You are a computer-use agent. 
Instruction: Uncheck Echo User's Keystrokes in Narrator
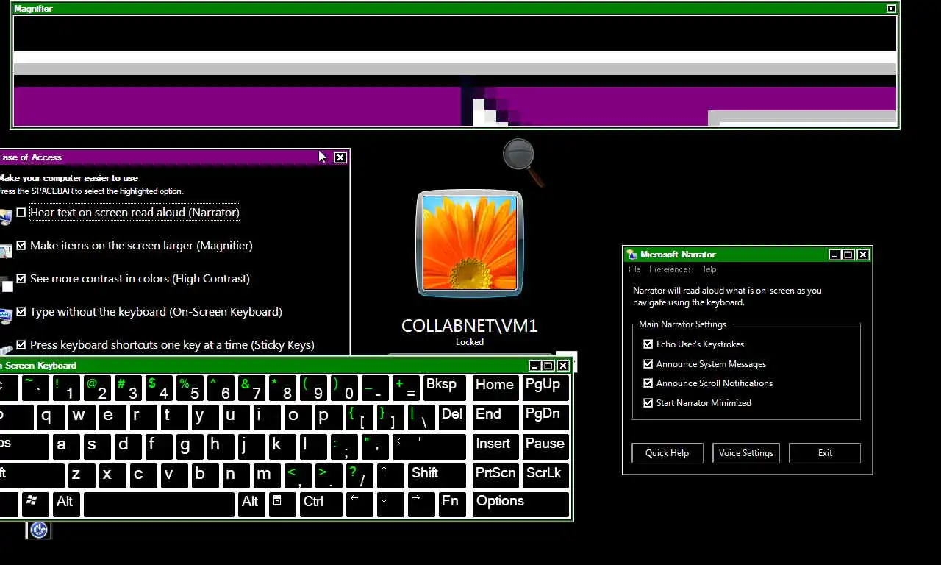[x=648, y=344]
